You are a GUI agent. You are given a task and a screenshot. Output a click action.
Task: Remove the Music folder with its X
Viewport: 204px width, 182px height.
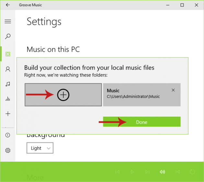(x=173, y=90)
